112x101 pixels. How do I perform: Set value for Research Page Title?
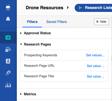pos(95,76)
